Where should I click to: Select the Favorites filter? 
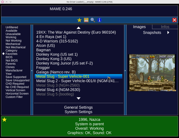12,54
